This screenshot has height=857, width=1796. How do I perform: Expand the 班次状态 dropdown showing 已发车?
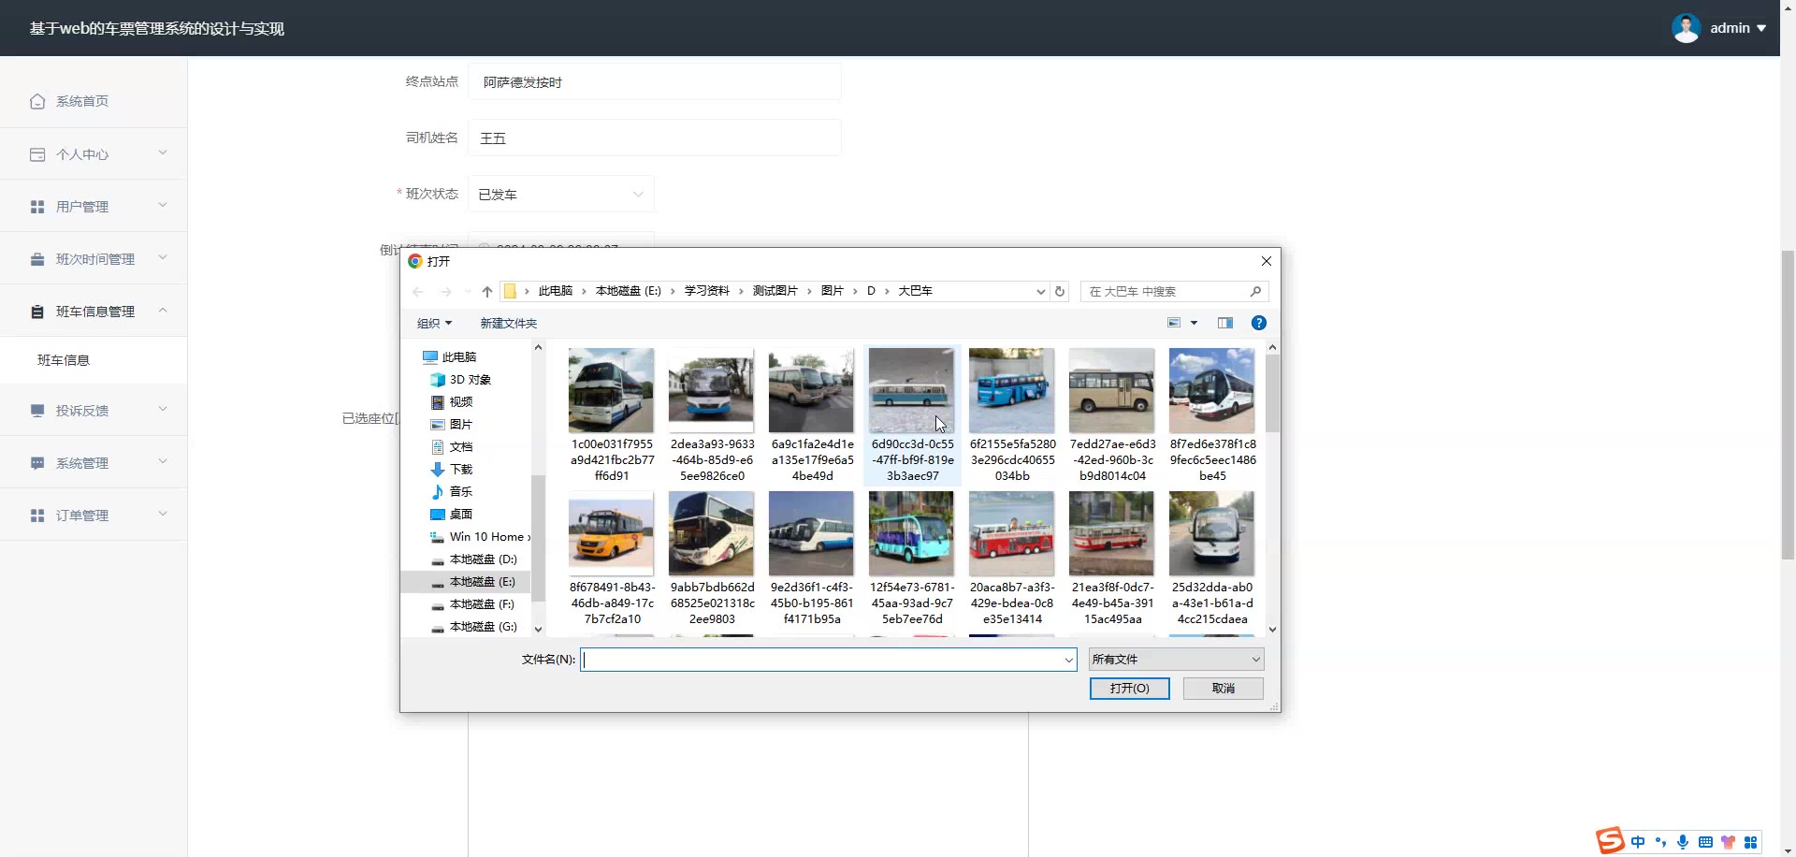pos(560,195)
